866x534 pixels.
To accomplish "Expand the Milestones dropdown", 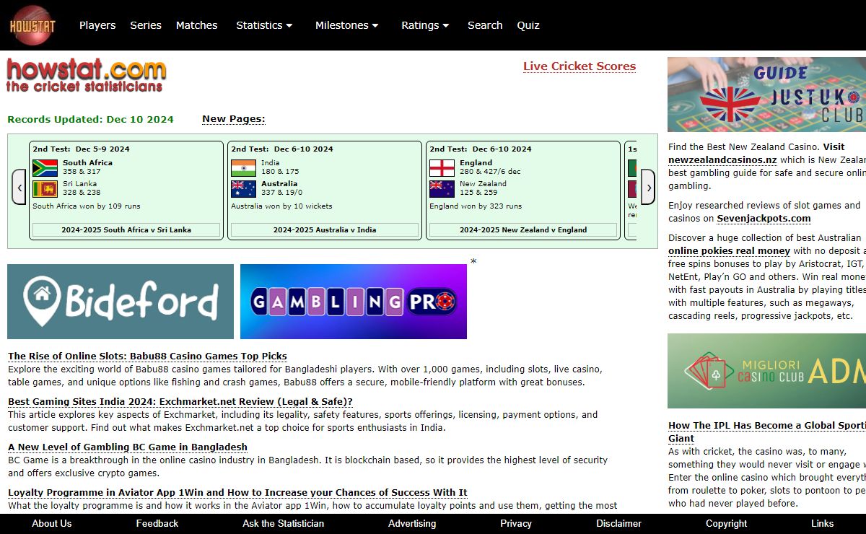I will (346, 25).
